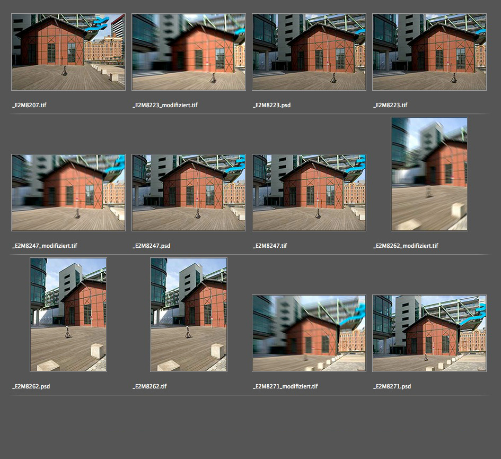Click the _E2M8247.psd filename text
Viewport: 501px width, 459px height.
click(152, 246)
